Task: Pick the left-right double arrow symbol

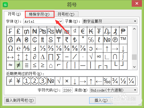Action: click(11, 57)
